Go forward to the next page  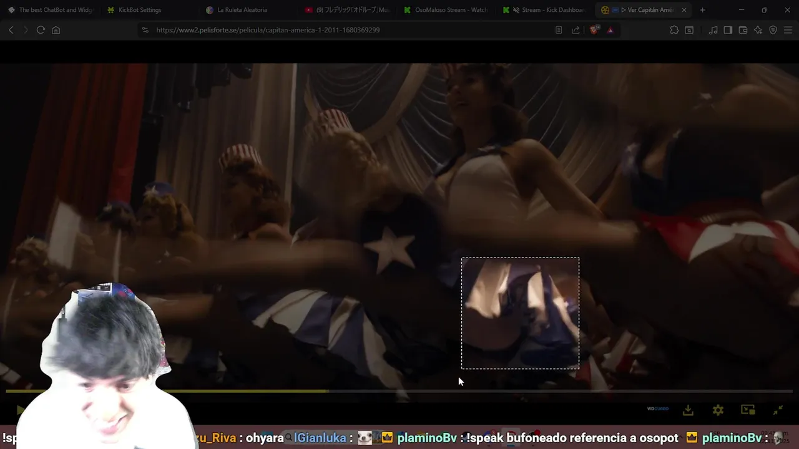coord(26,30)
